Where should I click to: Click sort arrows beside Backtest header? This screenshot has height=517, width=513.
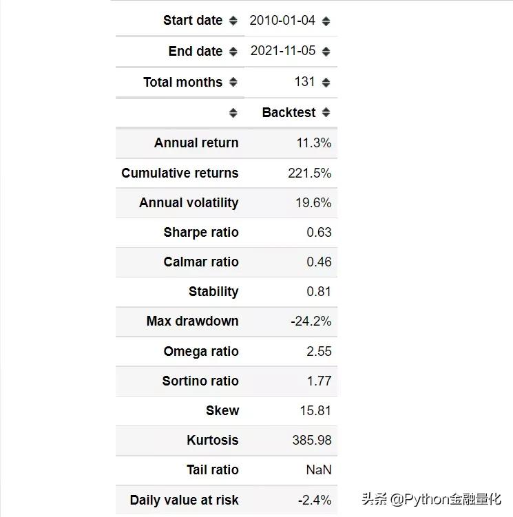pyautogui.click(x=326, y=112)
